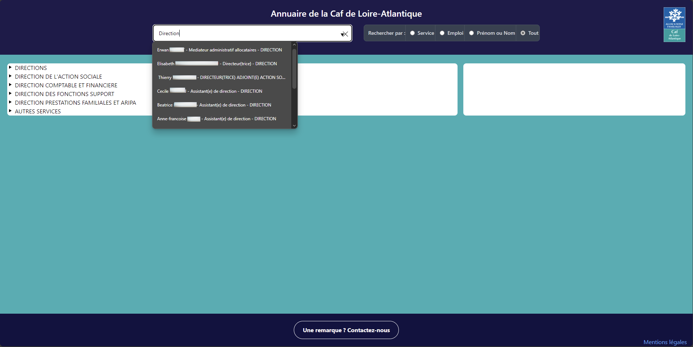Screen dimensions: 693x347
Task: Click the Une remarque ? Contactez-nous button
Action: (x=346, y=330)
